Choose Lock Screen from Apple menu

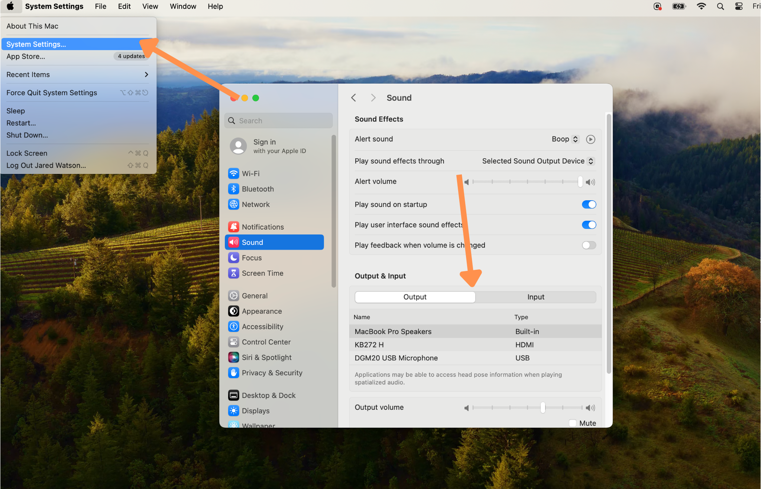pos(78,153)
